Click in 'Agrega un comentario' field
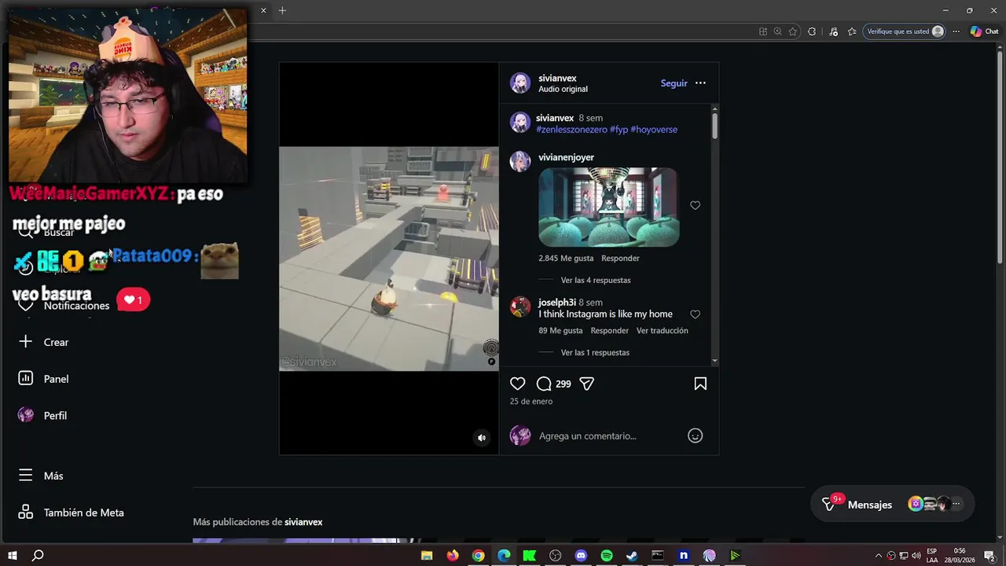This screenshot has width=1006, height=566. click(x=609, y=436)
